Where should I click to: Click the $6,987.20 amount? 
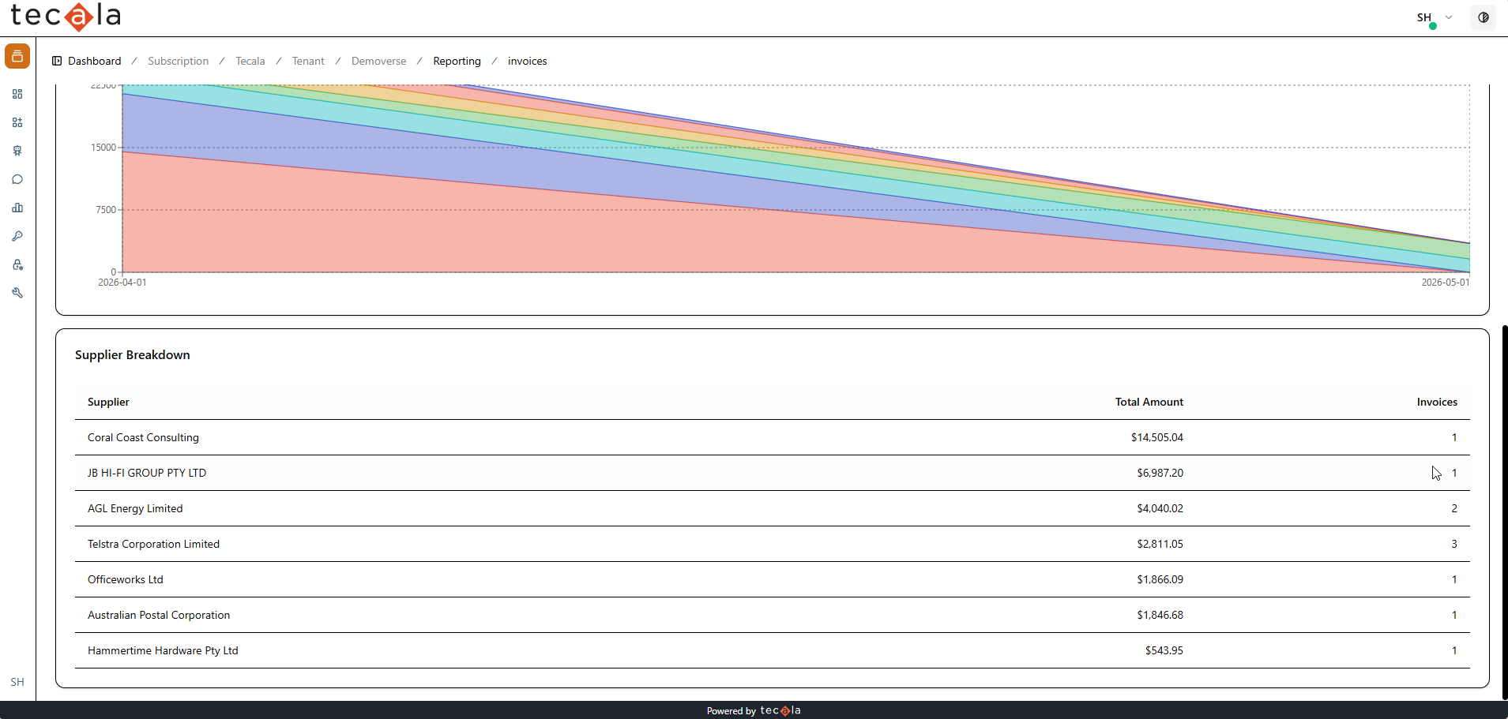click(1160, 473)
